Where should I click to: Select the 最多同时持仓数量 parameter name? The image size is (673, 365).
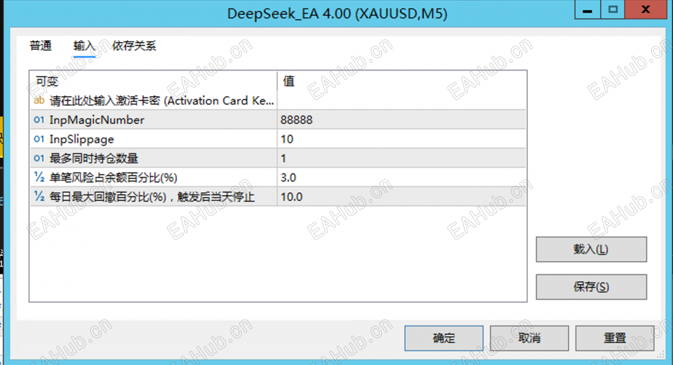coord(94,158)
